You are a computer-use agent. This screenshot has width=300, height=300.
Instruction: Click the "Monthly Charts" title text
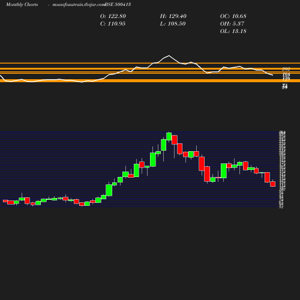click(x=22, y=4)
